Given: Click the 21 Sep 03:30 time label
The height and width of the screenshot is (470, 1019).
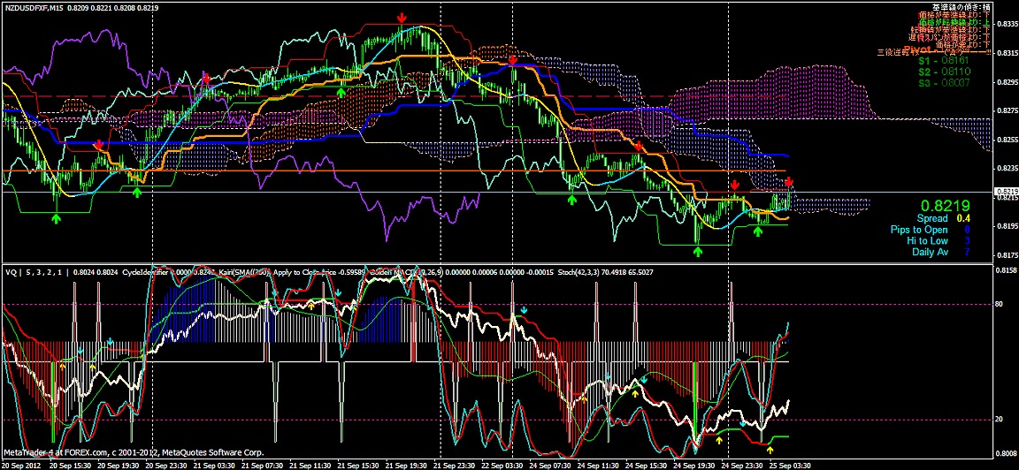Looking at the screenshot, I should click(214, 465).
